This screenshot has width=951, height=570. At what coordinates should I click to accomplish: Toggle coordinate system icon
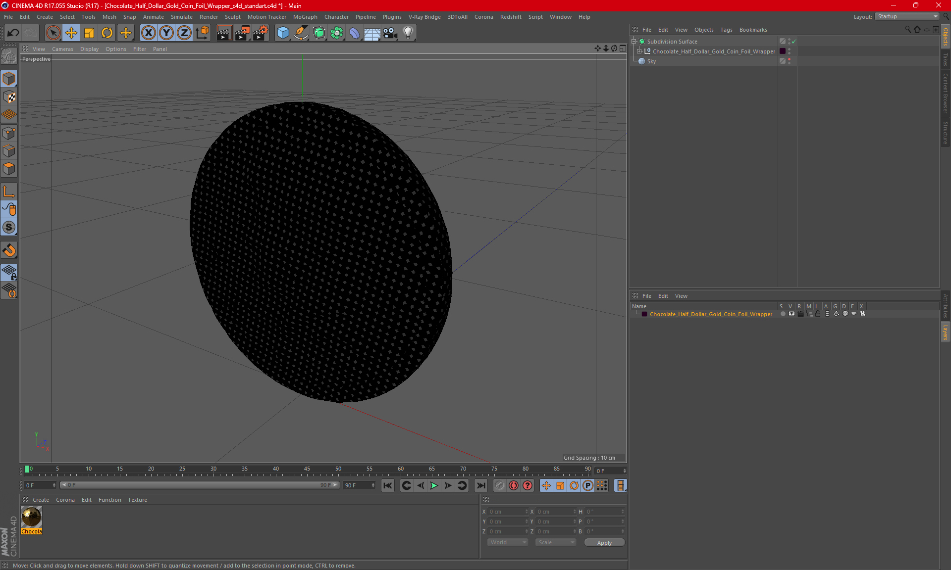pyautogui.click(x=202, y=33)
